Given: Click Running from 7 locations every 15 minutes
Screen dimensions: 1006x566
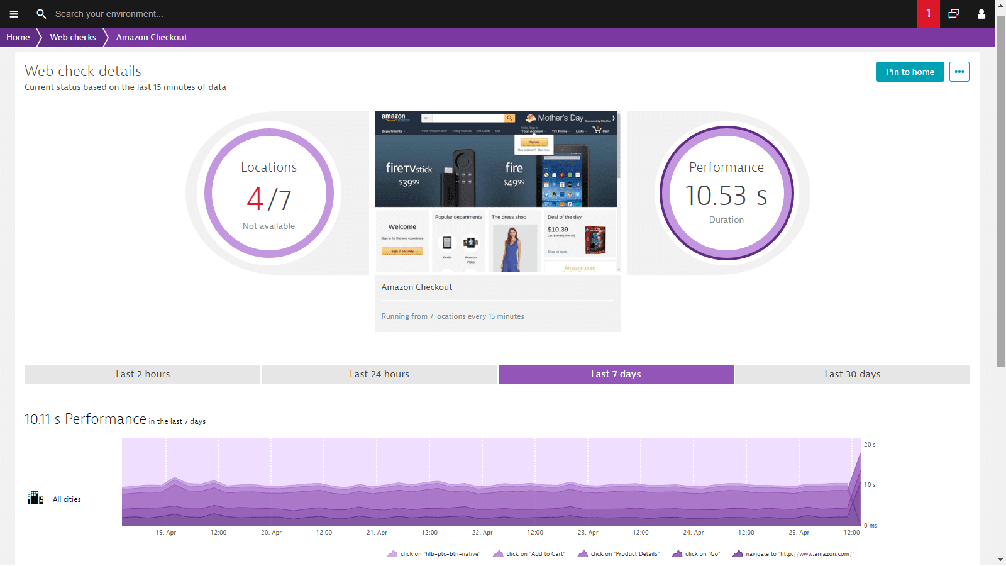Looking at the screenshot, I should tap(453, 316).
